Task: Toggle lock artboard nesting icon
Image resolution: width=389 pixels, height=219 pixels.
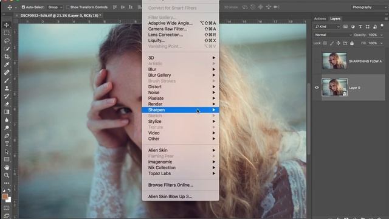Action: click(345, 43)
